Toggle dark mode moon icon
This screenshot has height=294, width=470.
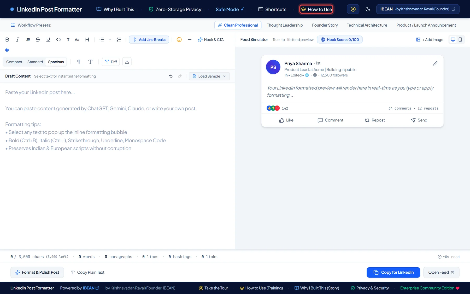[x=368, y=9]
